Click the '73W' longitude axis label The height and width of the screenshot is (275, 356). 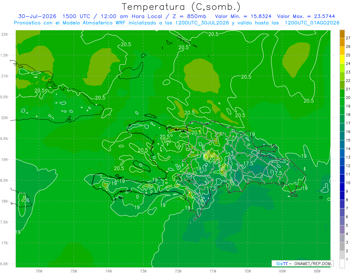point(143,271)
